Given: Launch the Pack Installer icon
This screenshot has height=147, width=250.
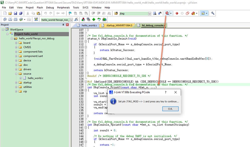Looking at the screenshot, I should (104, 19).
